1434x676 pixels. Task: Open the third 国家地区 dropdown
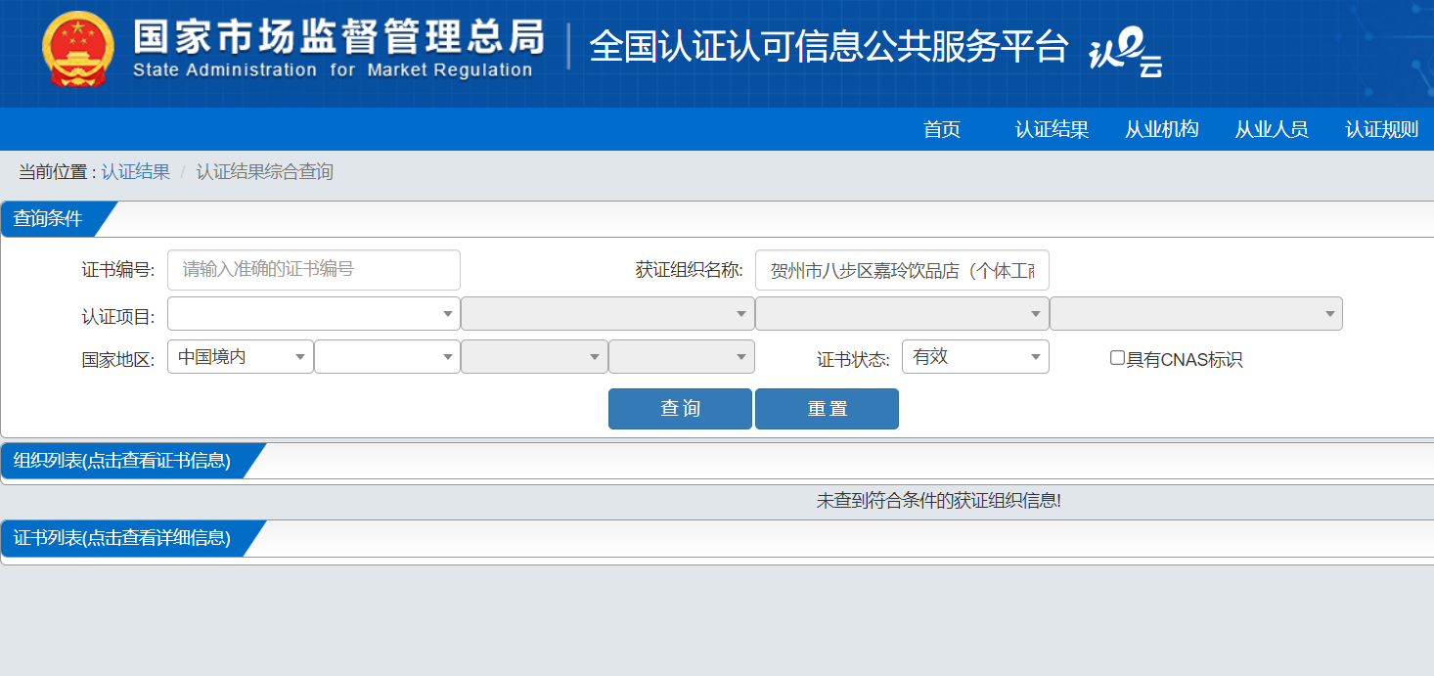pos(534,357)
